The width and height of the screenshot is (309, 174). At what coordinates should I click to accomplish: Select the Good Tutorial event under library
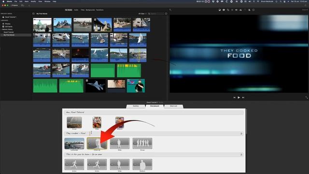(9, 32)
